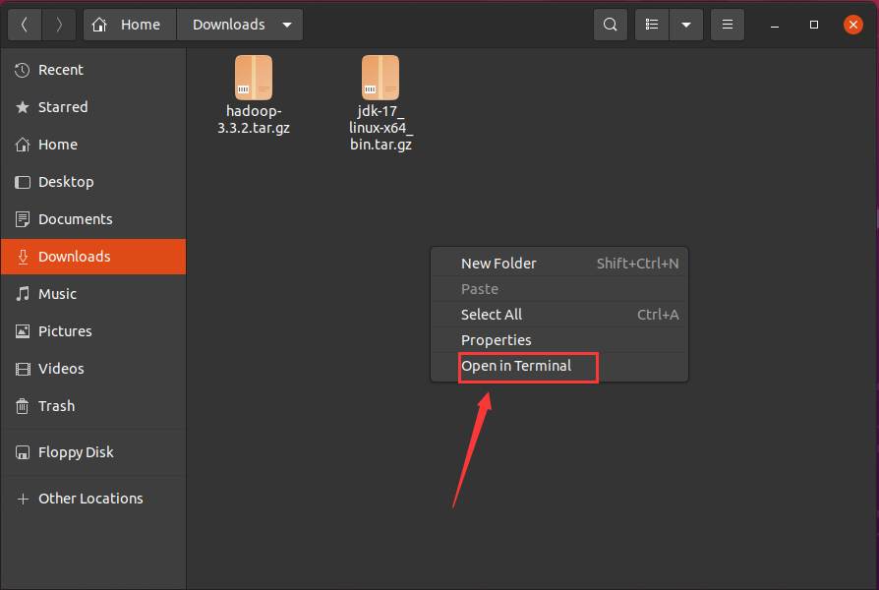Click the Music note icon in the sidebar
The image size is (879, 590).
tap(23, 294)
